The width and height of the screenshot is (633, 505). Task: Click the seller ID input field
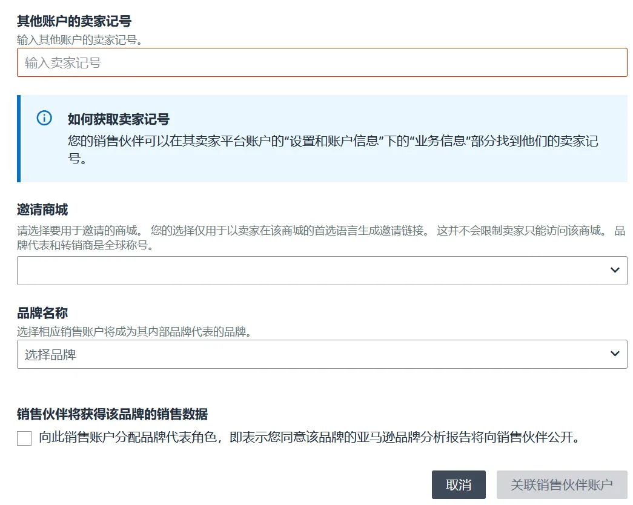click(x=322, y=62)
